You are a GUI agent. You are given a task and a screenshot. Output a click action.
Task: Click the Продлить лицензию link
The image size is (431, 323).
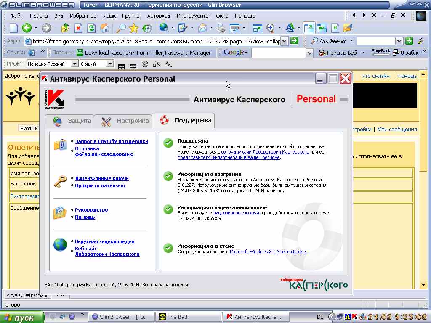click(x=100, y=185)
